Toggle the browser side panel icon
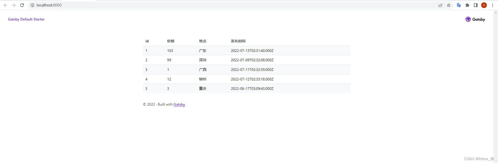Image resolution: width=498 pixels, height=163 pixels. [476, 5]
